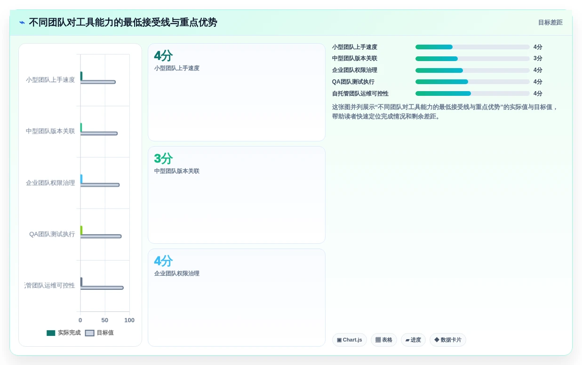Click the 3分 card for 中型团队版本关联
This screenshot has height=365, width=582.
[x=237, y=195]
